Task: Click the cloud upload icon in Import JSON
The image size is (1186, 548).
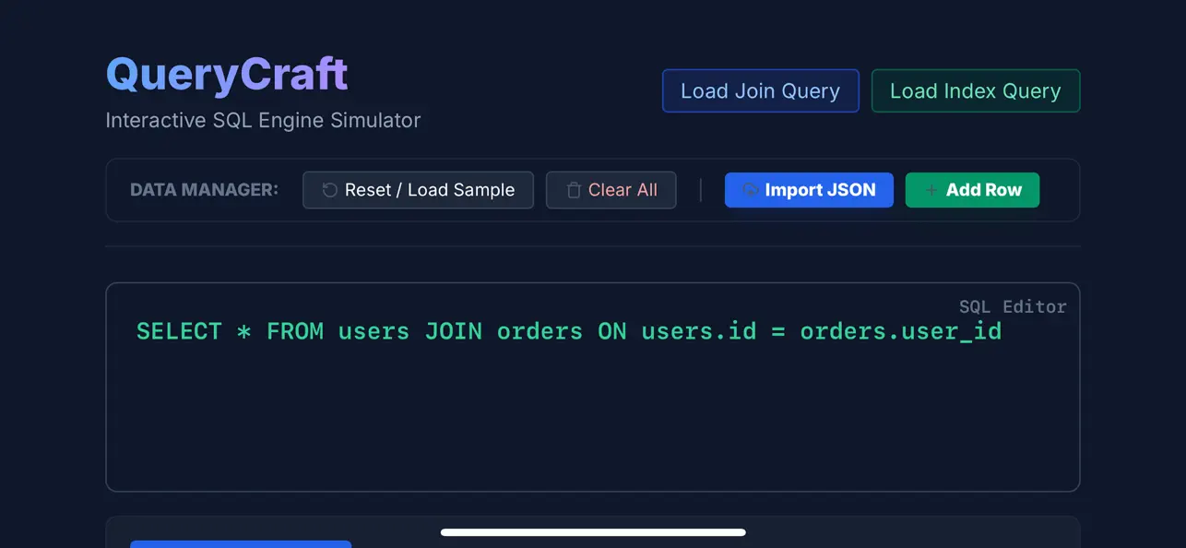Action: pyautogui.click(x=750, y=190)
